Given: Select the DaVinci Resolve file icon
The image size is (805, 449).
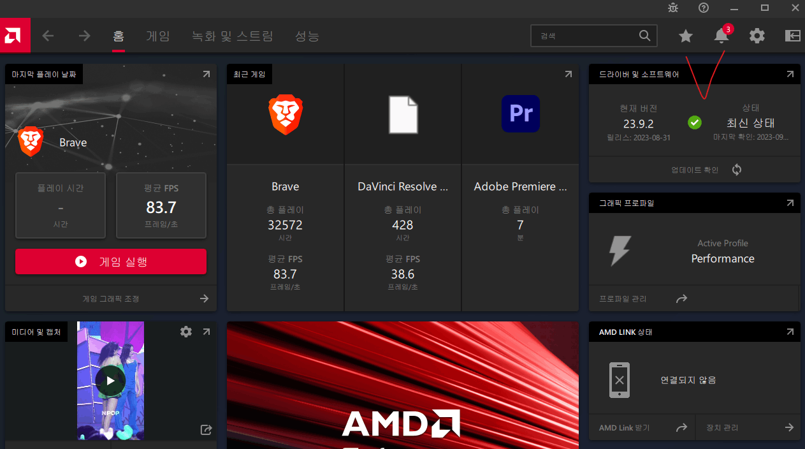Looking at the screenshot, I should [403, 114].
